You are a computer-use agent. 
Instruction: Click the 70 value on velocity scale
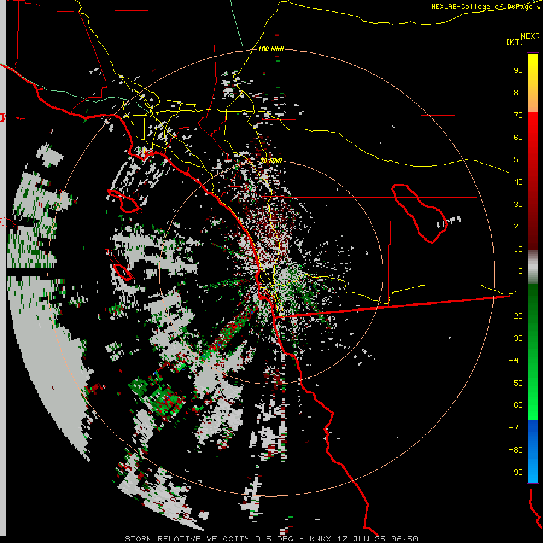point(518,115)
